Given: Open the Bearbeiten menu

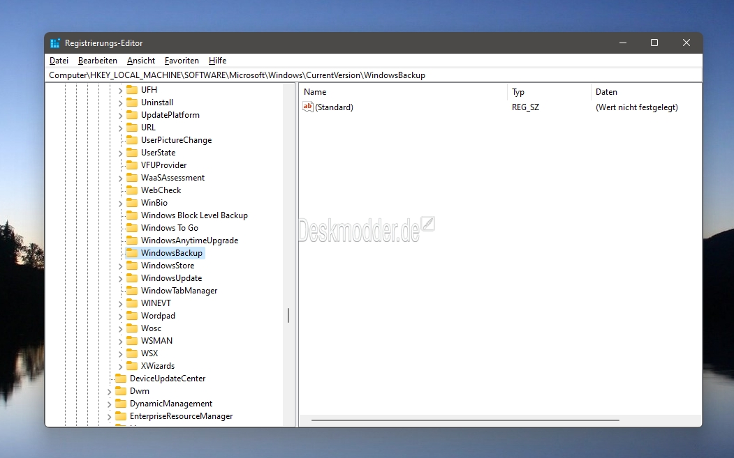Looking at the screenshot, I should pos(98,61).
